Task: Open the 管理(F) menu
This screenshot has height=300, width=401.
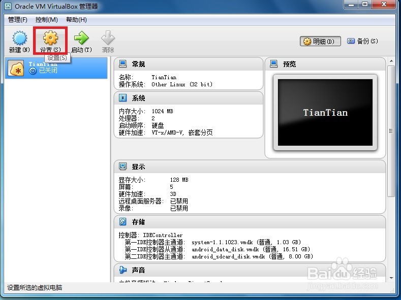Action: tap(18, 20)
